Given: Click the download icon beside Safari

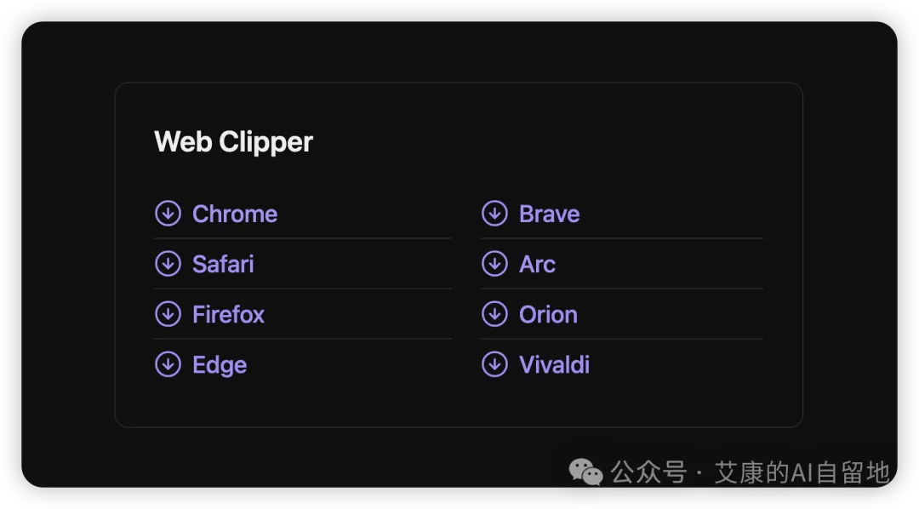Looking at the screenshot, I should click(168, 264).
